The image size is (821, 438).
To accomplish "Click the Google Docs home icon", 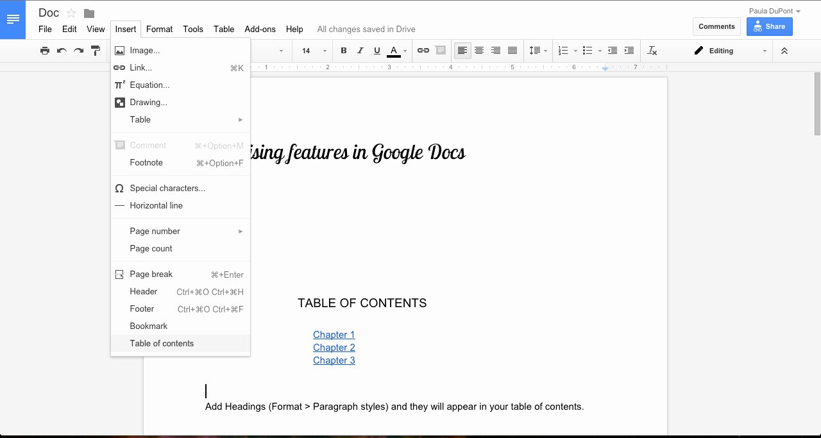I will coord(13,20).
